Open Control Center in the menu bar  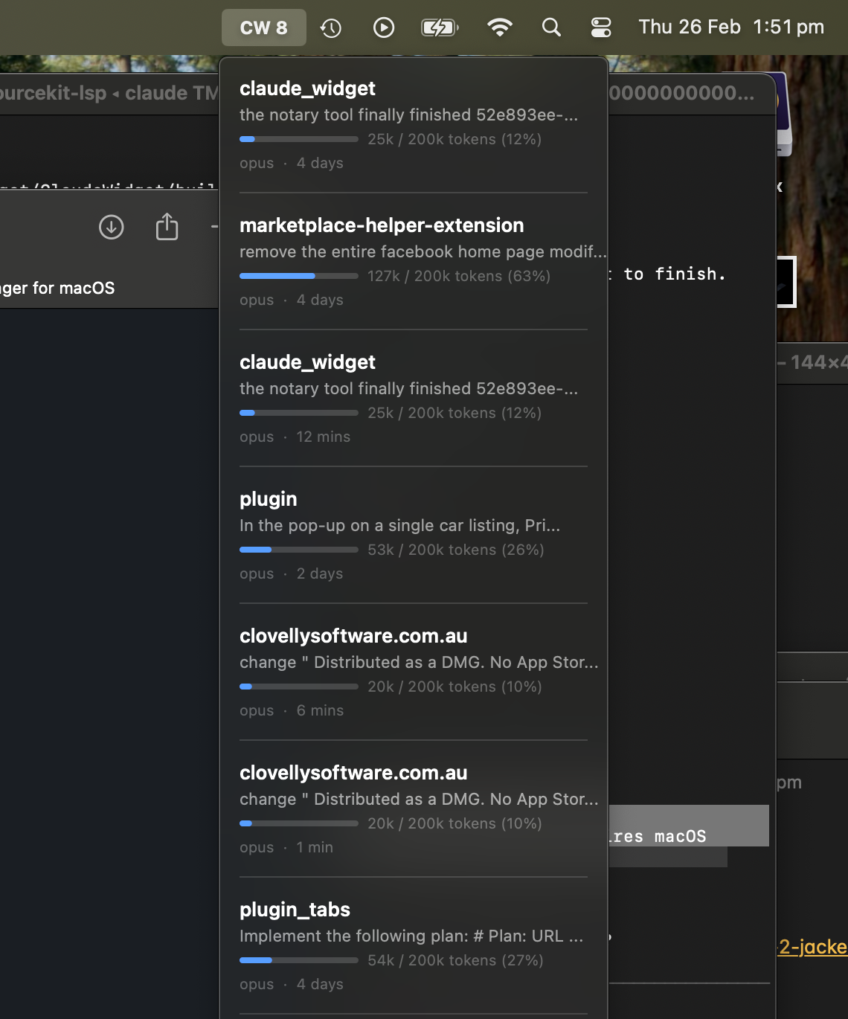(x=600, y=27)
